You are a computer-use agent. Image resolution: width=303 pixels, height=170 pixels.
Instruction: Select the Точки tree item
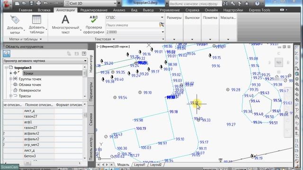coord(28,73)
